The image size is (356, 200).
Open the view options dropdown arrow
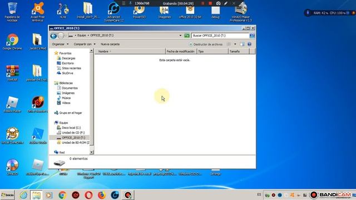[235, 44]
